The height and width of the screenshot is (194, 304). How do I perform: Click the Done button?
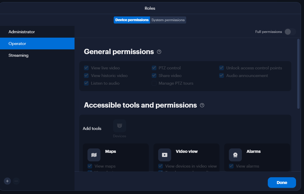(x=282, y=183)
